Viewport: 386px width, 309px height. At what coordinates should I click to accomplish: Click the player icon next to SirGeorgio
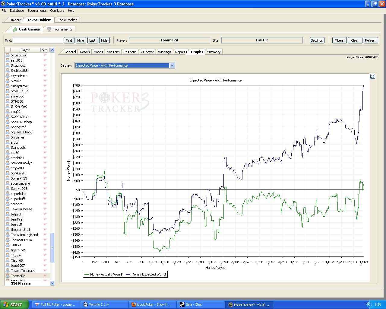tap(8, 55)
